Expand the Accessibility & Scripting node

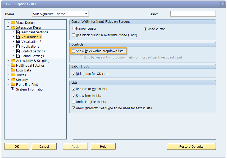coord(8,61)
